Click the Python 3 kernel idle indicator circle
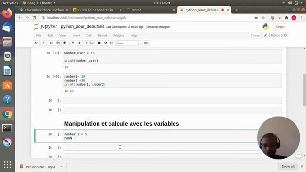 point(285,35)
